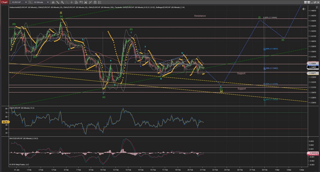The width and height of the screenshot is (320, 172).
Task: Select the crosshair cursor tool
Action: [71, 2]
